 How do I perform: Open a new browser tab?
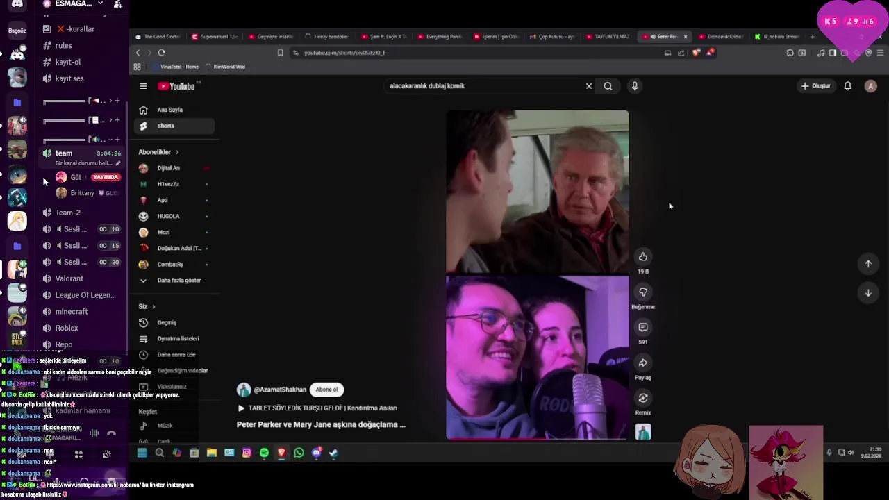(x=812, y=37)
